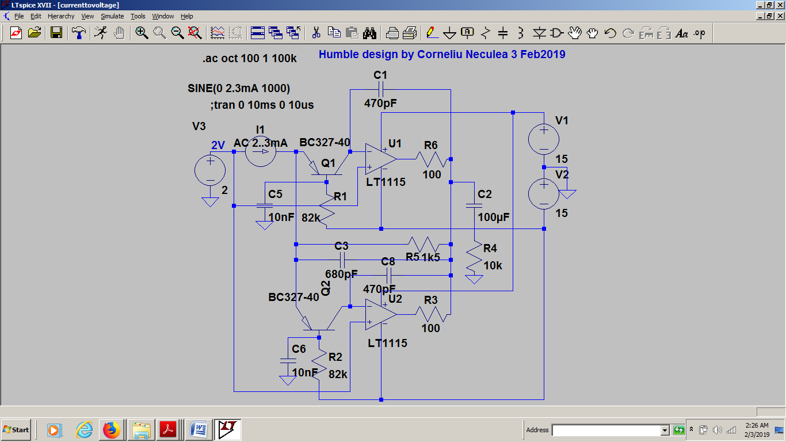Click the Open file folder icon
This screenshot has height=442, width=786.
pyautogui.click(x=34, y=33)
